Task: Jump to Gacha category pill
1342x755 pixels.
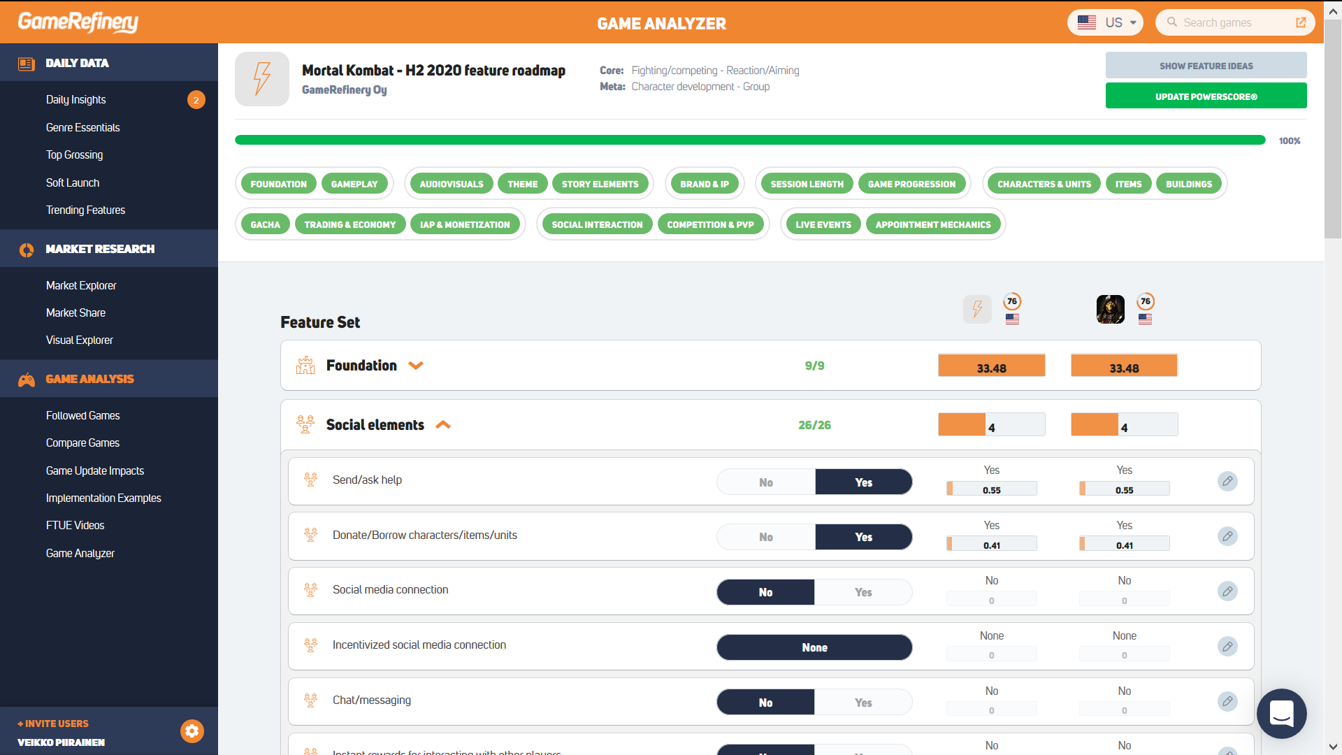Action: (x=266, y=224)
